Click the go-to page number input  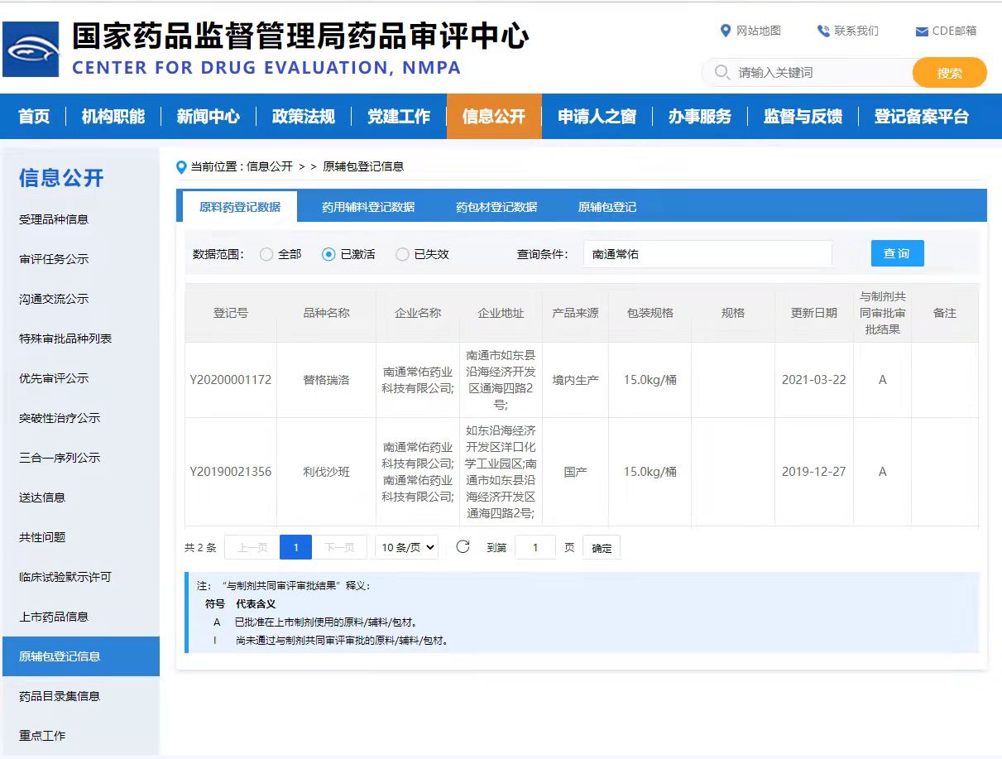[x=535, y=547]
